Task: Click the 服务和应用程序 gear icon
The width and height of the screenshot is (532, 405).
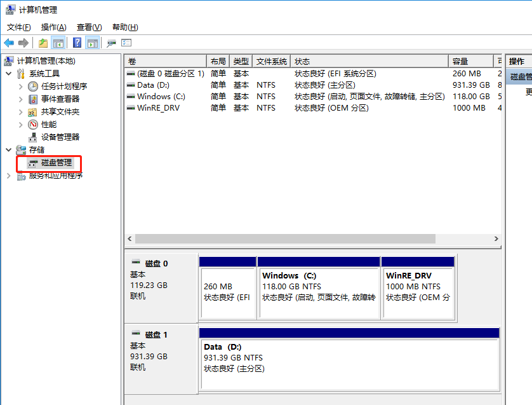Action: [22, 176]
